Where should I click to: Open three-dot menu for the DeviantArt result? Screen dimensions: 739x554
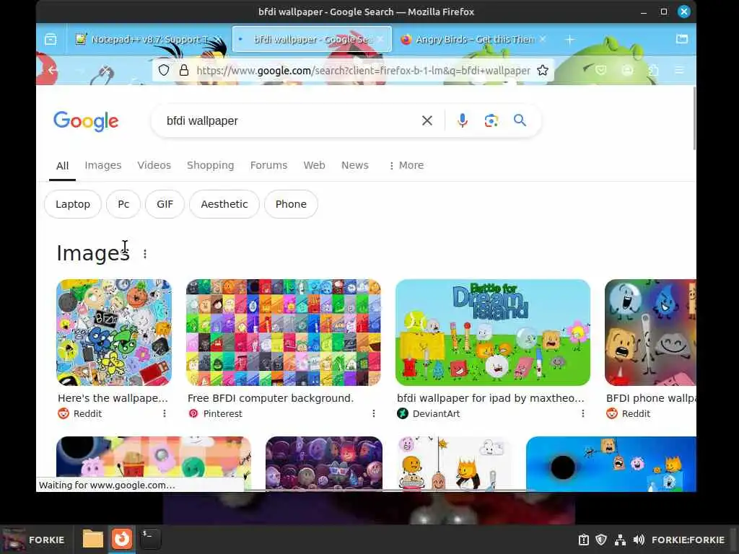(x=583, y=413)
